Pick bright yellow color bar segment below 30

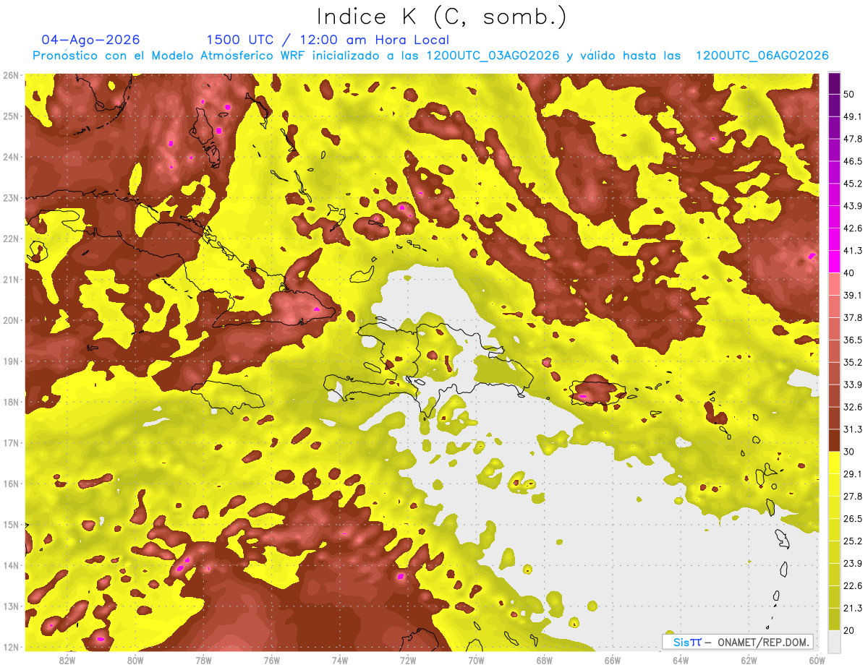point(834,463)
